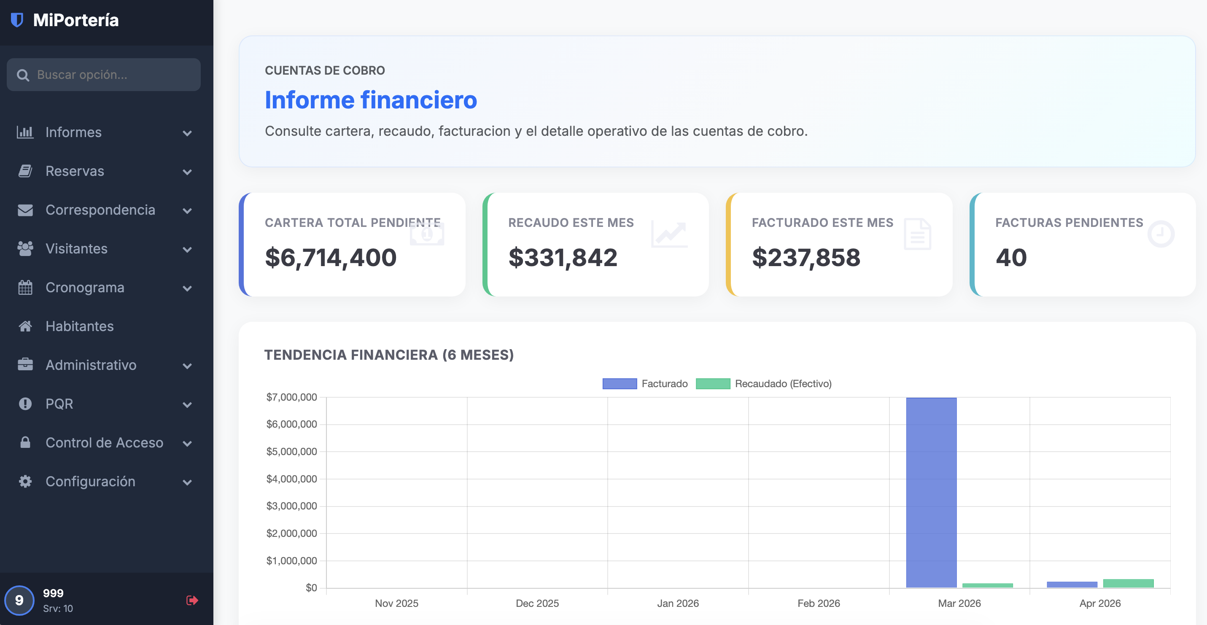Focus the Buscar opción search field
This screenshot has width=1207, height=625.
click(104, 75)
